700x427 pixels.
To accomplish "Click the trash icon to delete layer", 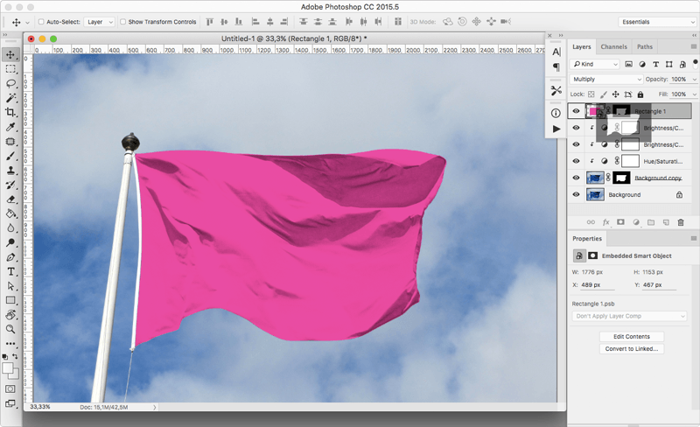I will [681, 223].
